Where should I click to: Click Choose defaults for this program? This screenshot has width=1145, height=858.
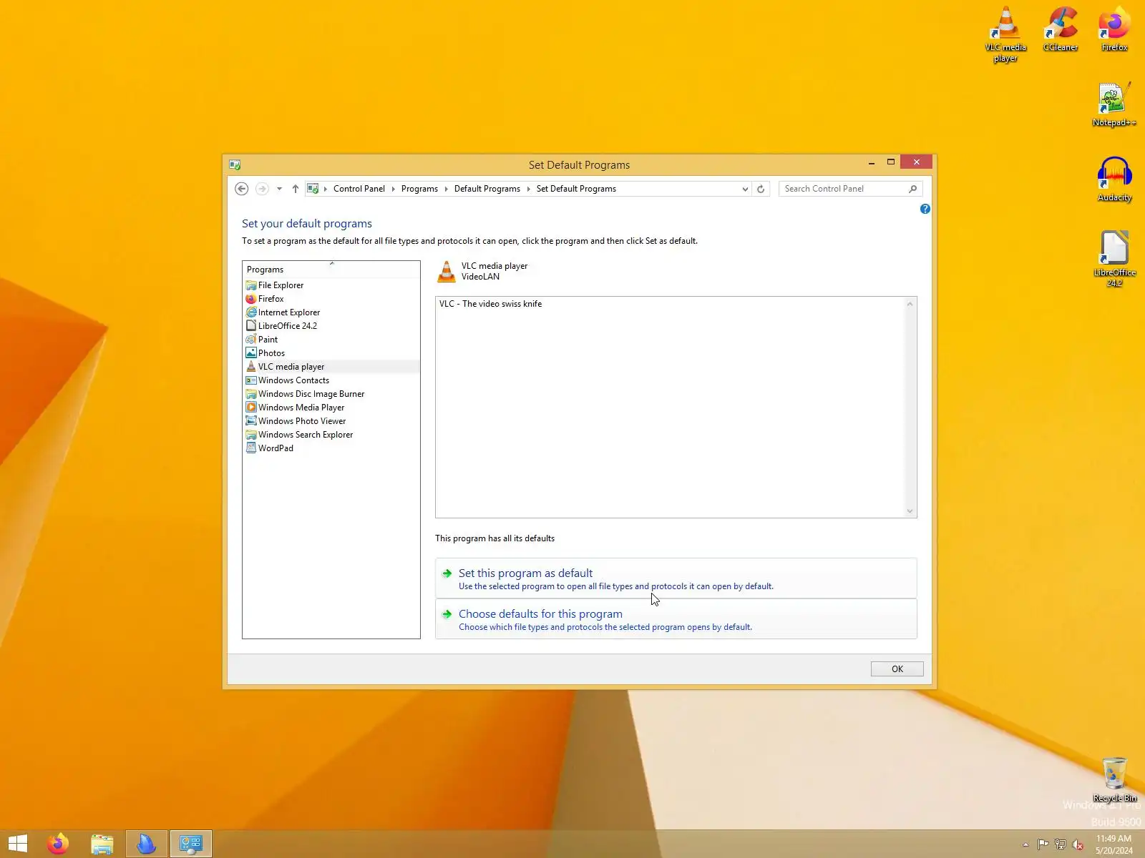coord(676,619)
